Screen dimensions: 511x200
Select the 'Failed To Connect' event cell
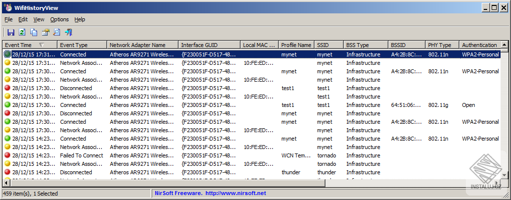click(81, 155)
